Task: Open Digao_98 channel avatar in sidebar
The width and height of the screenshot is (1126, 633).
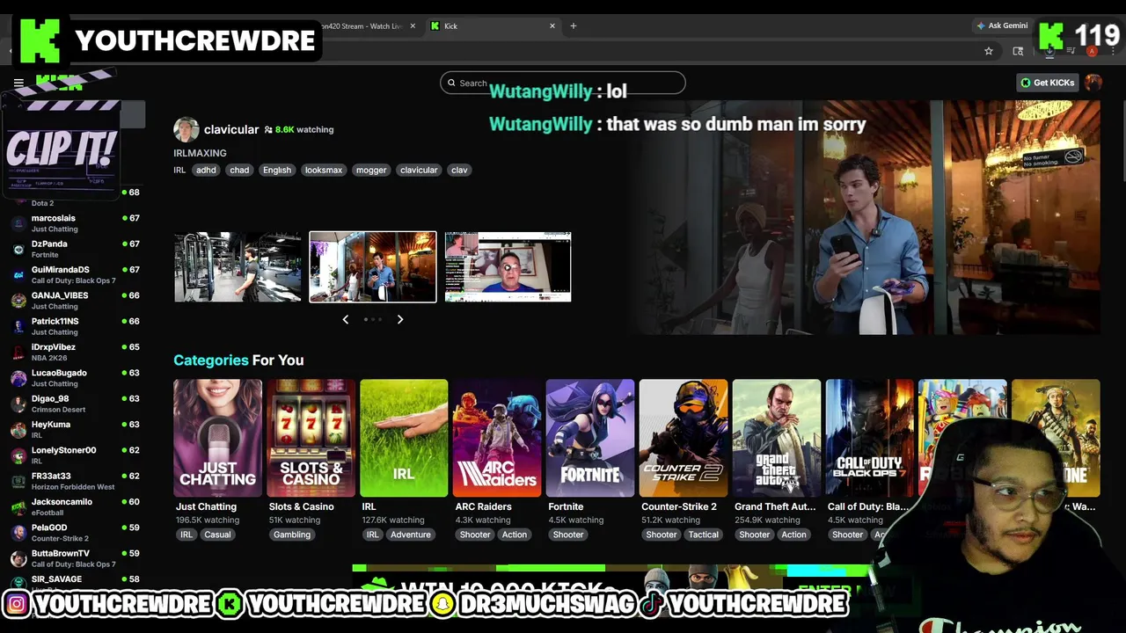Action: coord(18,404)
